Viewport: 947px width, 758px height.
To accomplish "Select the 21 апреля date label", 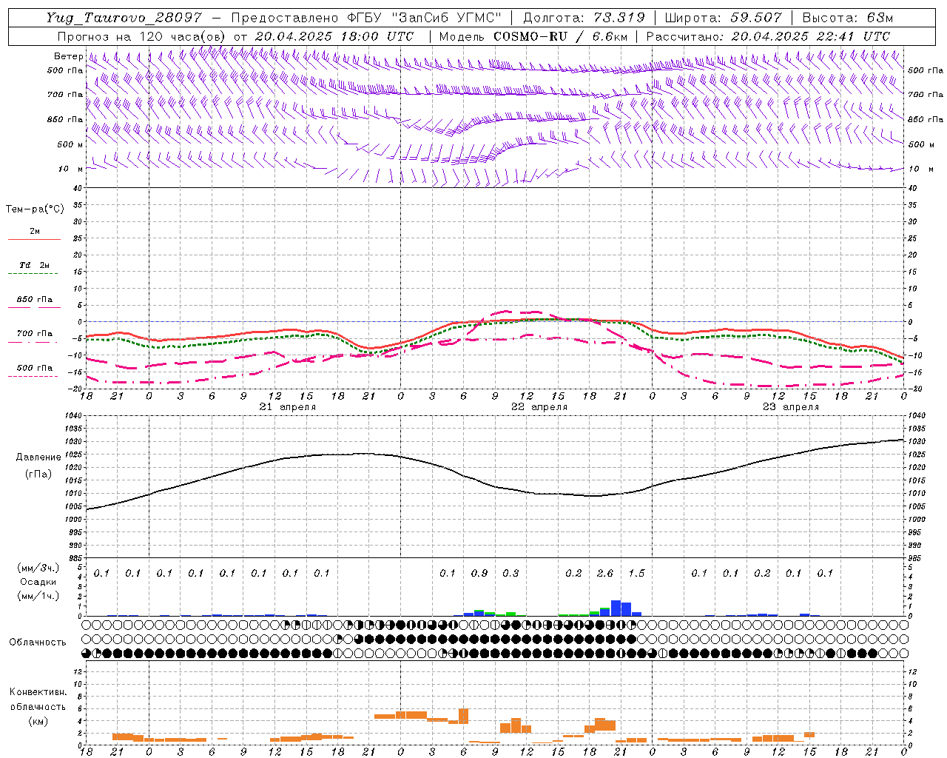I will pos(288,407).
